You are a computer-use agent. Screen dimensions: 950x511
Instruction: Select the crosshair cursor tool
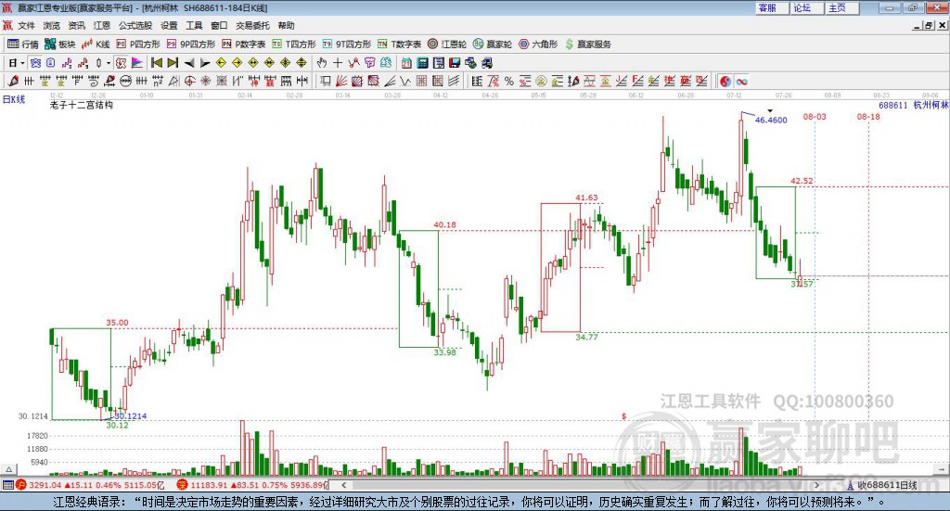click(x=338, y=63)
